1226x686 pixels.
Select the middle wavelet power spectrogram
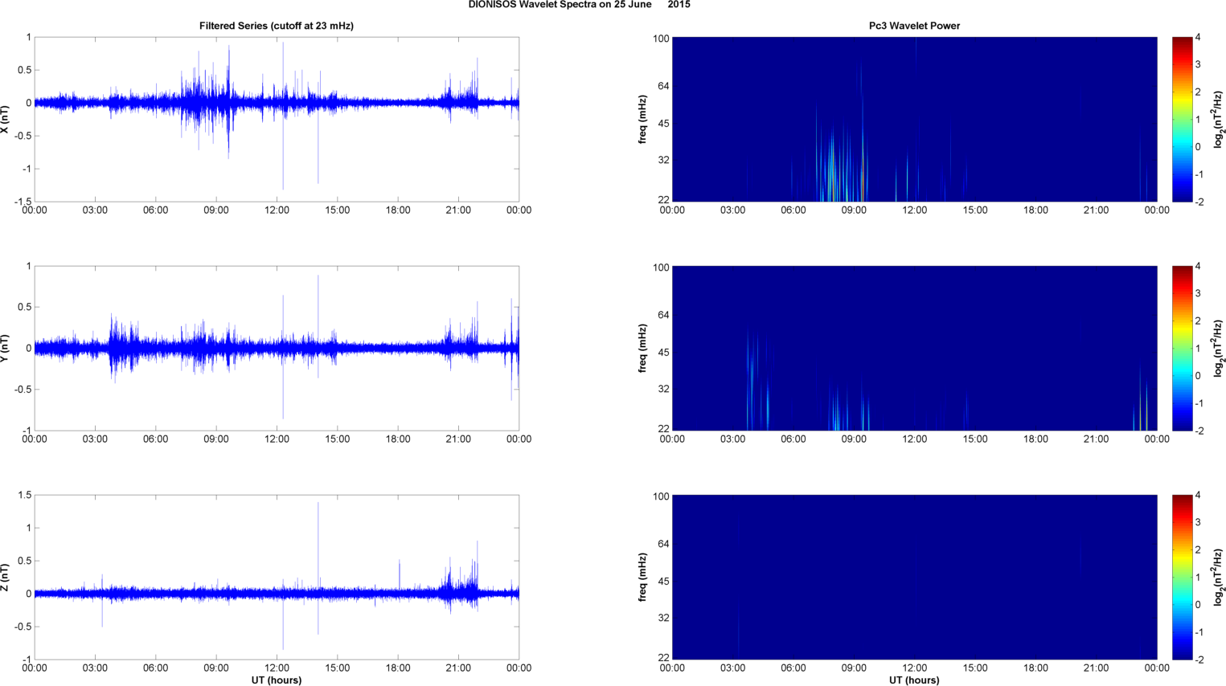pyautogui.click(x=914, y=348)
